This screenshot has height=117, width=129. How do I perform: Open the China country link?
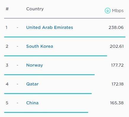pyautogui.click(x=32, y=103)
